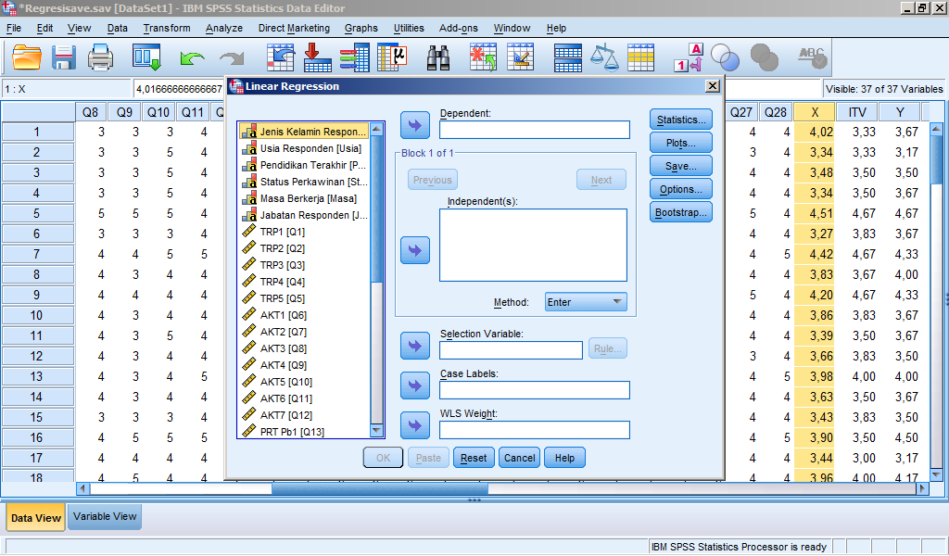Click the Selection Variable field

point(511,349)
